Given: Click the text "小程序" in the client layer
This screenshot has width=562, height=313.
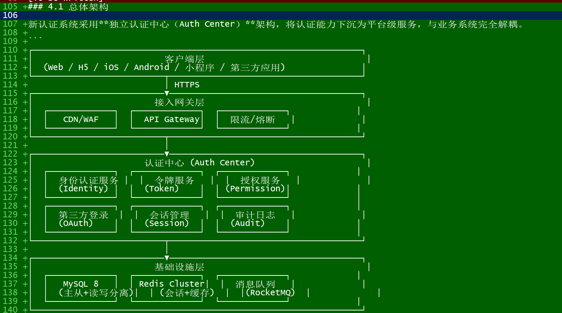Looking at the screenshot, I should coord(200,68).
